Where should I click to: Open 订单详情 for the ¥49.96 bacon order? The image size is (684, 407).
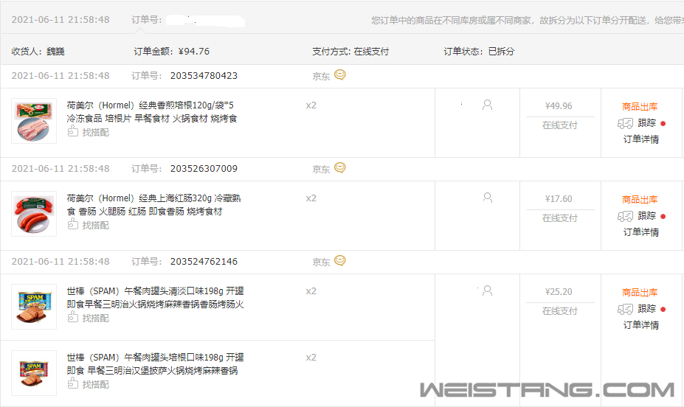pyautogui.click(x=640, y=139)
